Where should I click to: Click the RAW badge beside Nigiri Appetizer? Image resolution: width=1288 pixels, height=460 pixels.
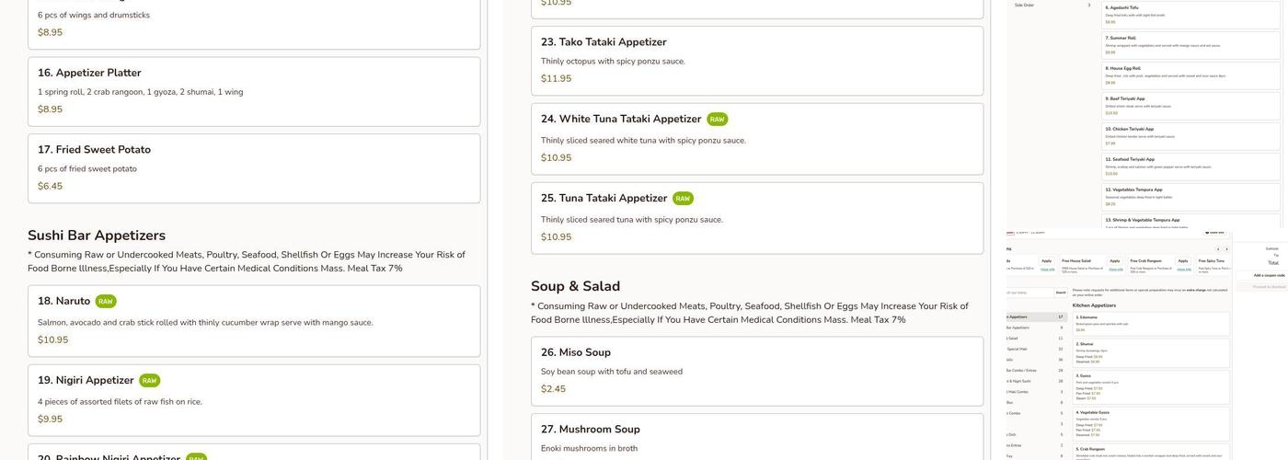[149, 381]
